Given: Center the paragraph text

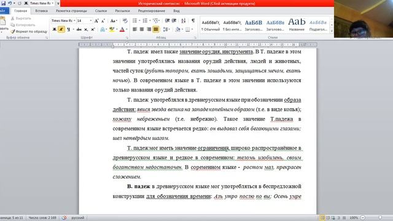Looking at the screenshot, I should pyautogui.click(x=142, y=29).
